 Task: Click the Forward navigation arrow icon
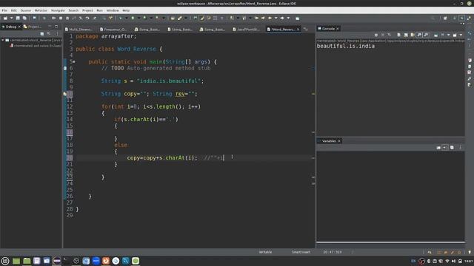(282, 18)
